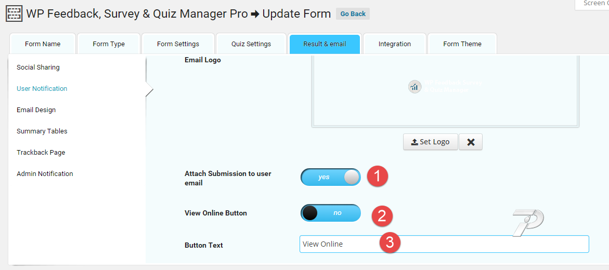Open Social Sharing in the sidebar

38,67
